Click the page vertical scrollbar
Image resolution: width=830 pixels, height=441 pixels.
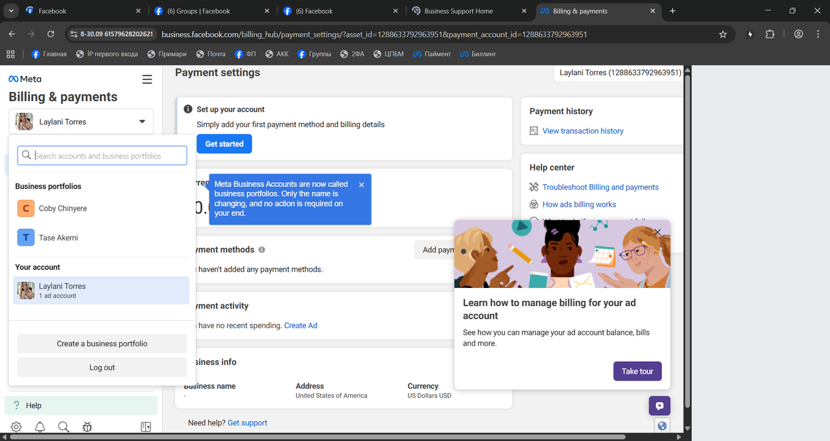click(x=687, y=240)
